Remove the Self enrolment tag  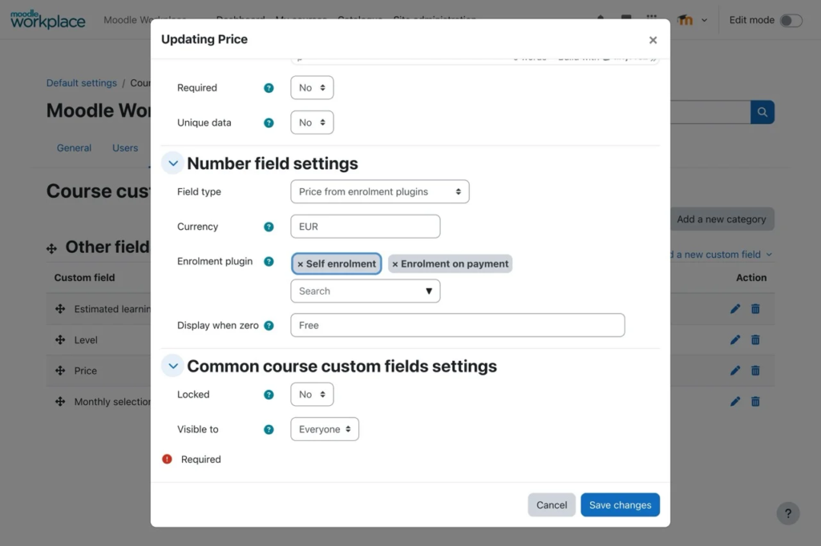pos(301,264)
